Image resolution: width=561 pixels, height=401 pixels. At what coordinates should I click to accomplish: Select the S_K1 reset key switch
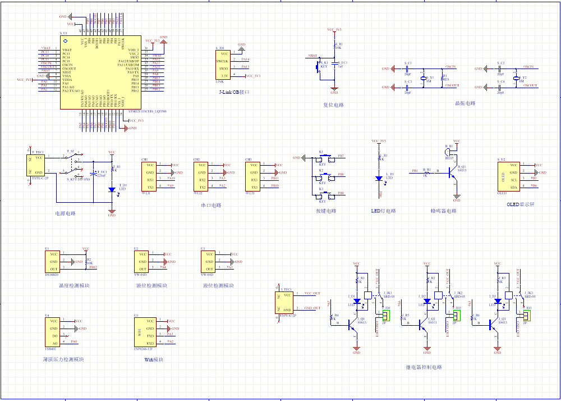point(318,66)
